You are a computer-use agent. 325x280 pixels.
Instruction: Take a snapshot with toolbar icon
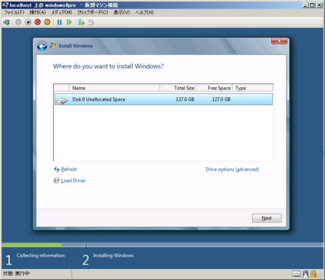[81, 22]
